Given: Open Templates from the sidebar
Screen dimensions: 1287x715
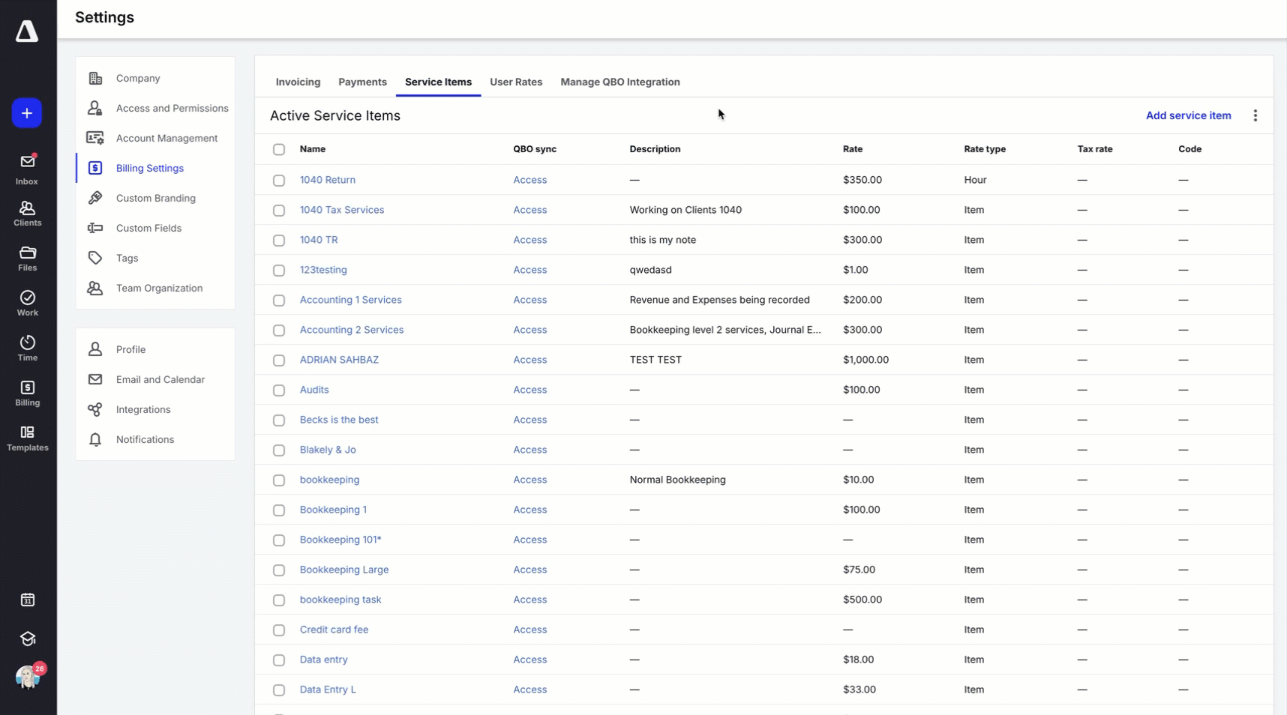Looking at the screenshot, I should point(27,438).
